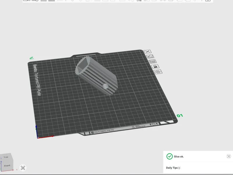The image size is (233, 175).
Task: Arrange objects using the plate icon
Action: [153, 62]
